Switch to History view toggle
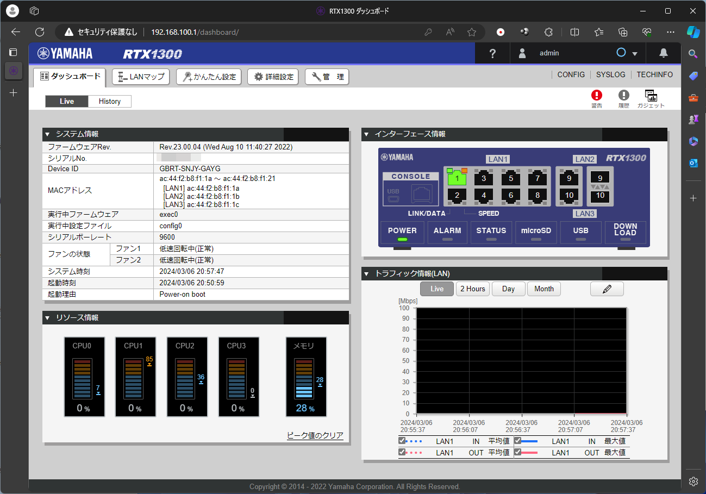The height and width of the screenshot is (494, 706). point(110,101)
